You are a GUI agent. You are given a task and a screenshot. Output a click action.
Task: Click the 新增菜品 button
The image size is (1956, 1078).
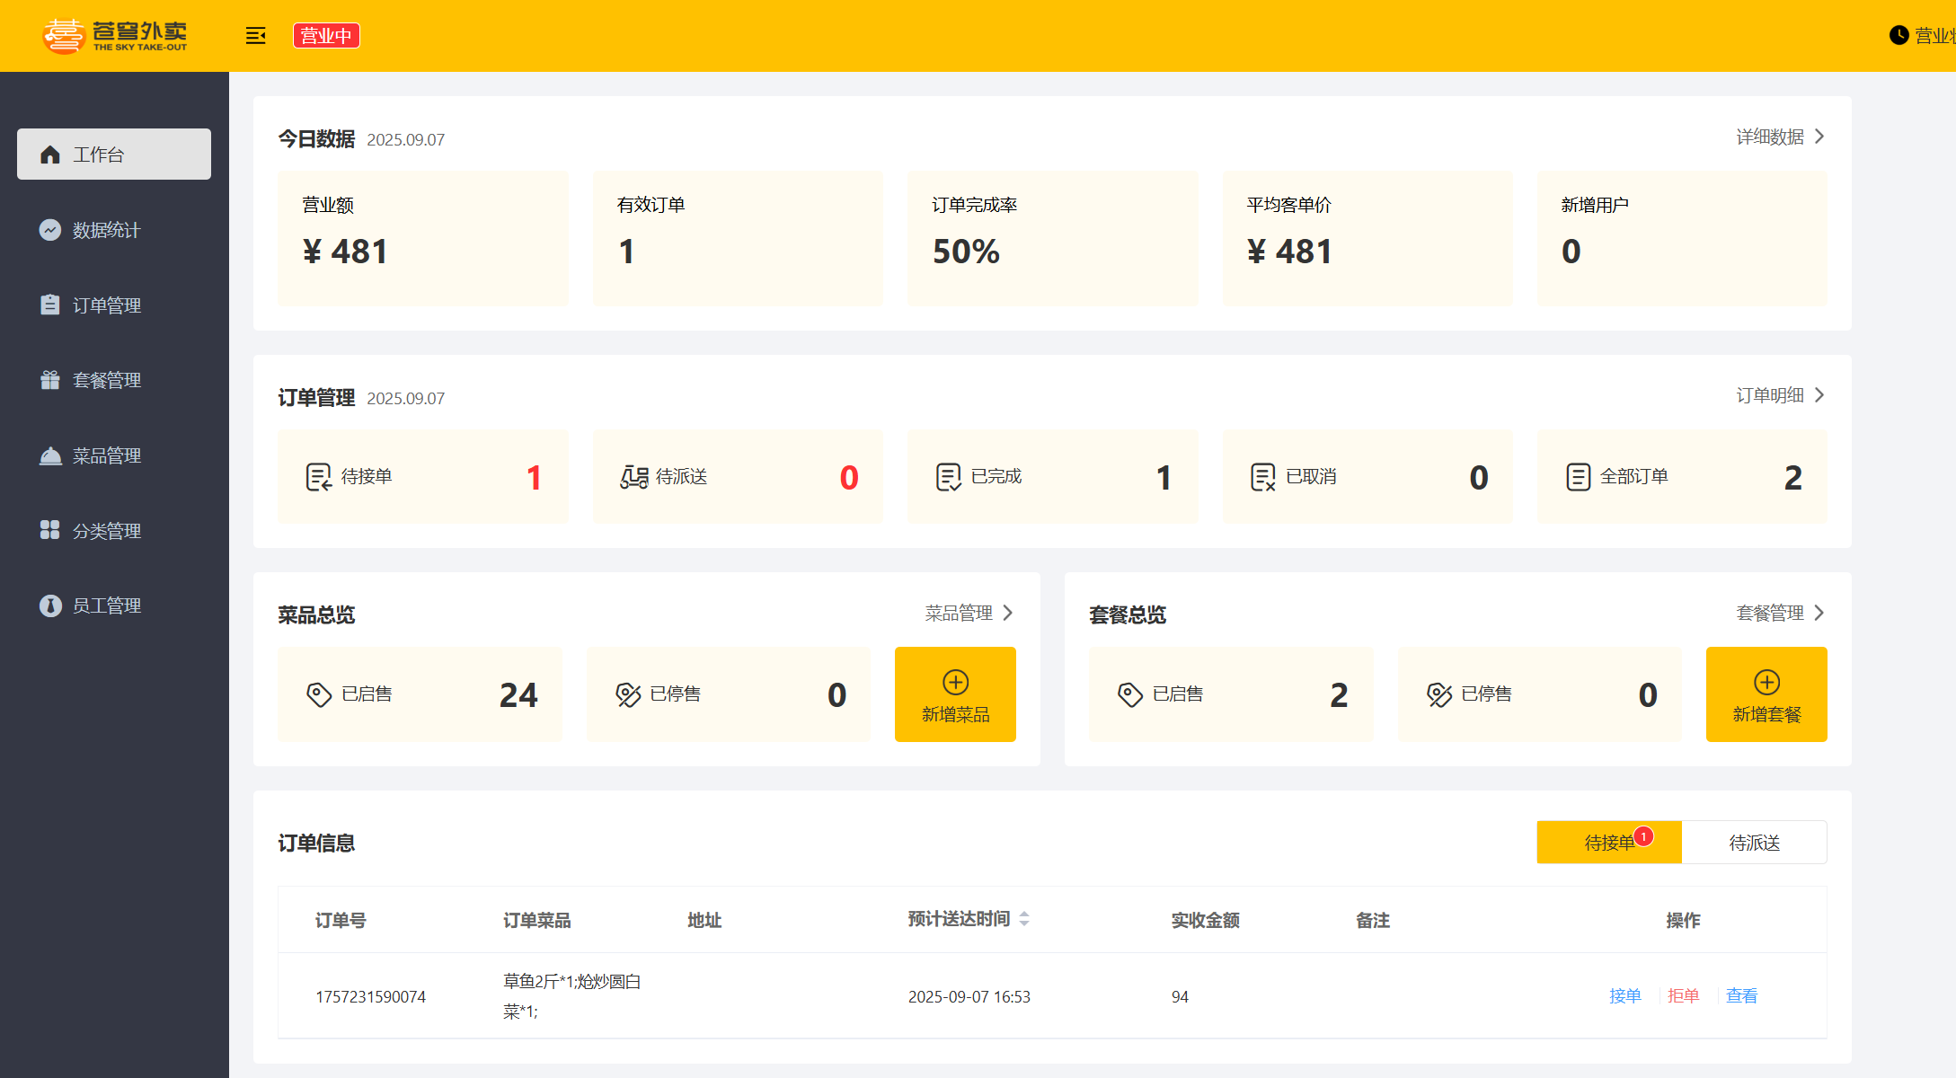pos(955,694)
